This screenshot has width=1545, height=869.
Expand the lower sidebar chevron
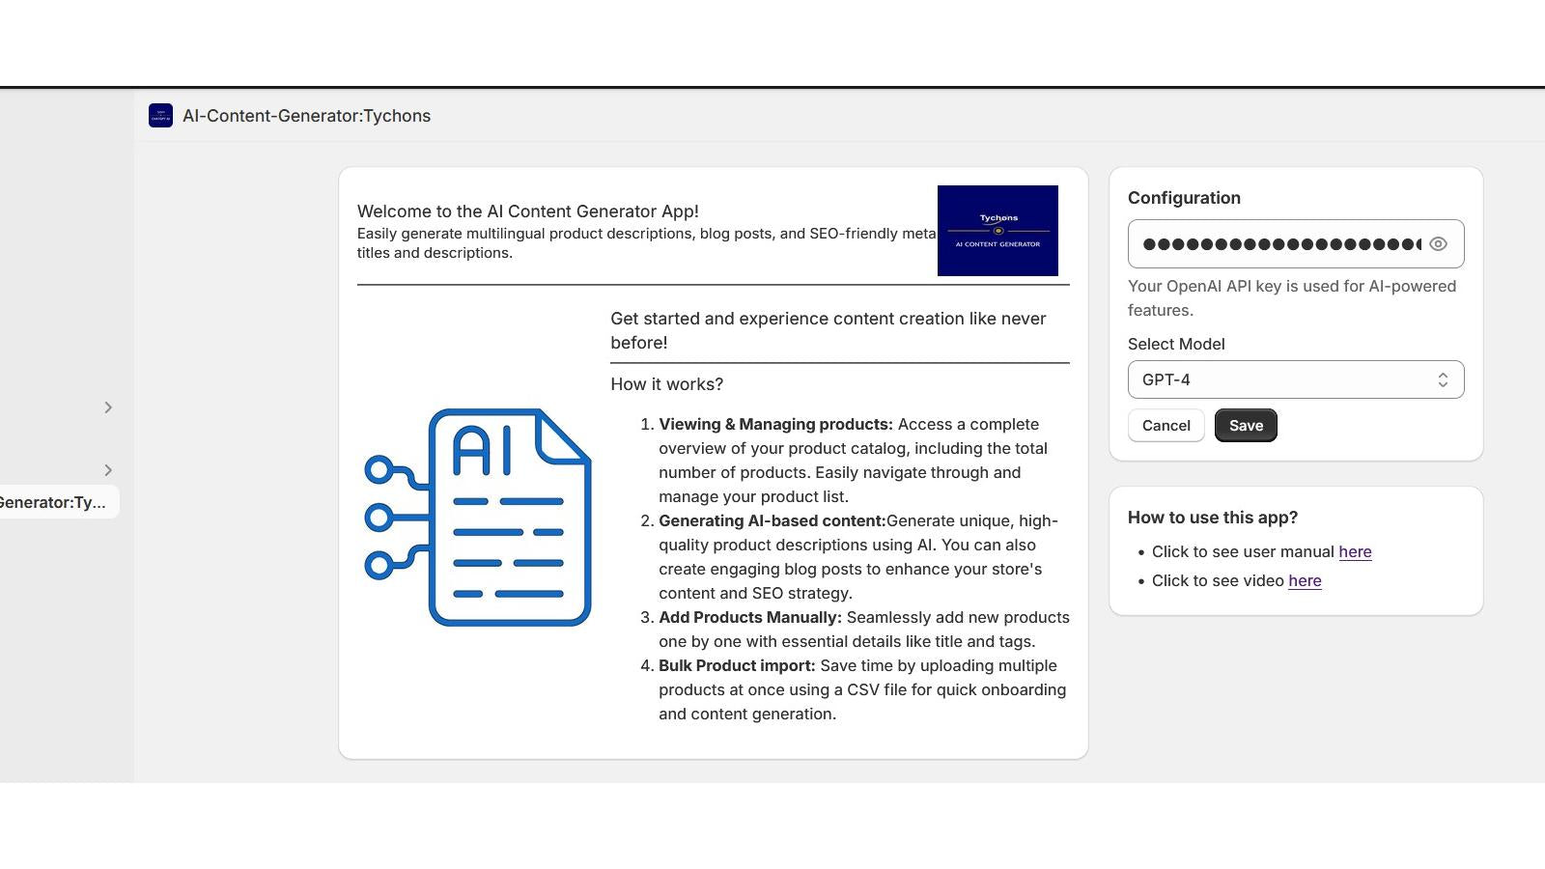pos(108,470)
